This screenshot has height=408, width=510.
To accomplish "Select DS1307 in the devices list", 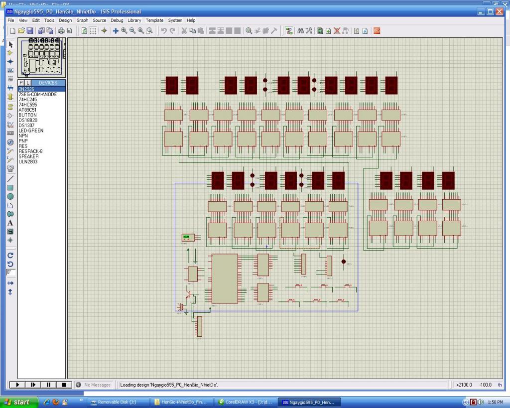I will tap(27, 126).
